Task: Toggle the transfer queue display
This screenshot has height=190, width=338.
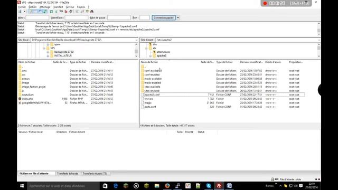Action: click(x=45, y=12)
